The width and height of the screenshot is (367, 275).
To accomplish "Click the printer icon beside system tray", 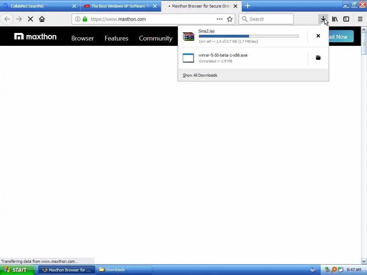I will pyautogui.click(x=313, y=270).
